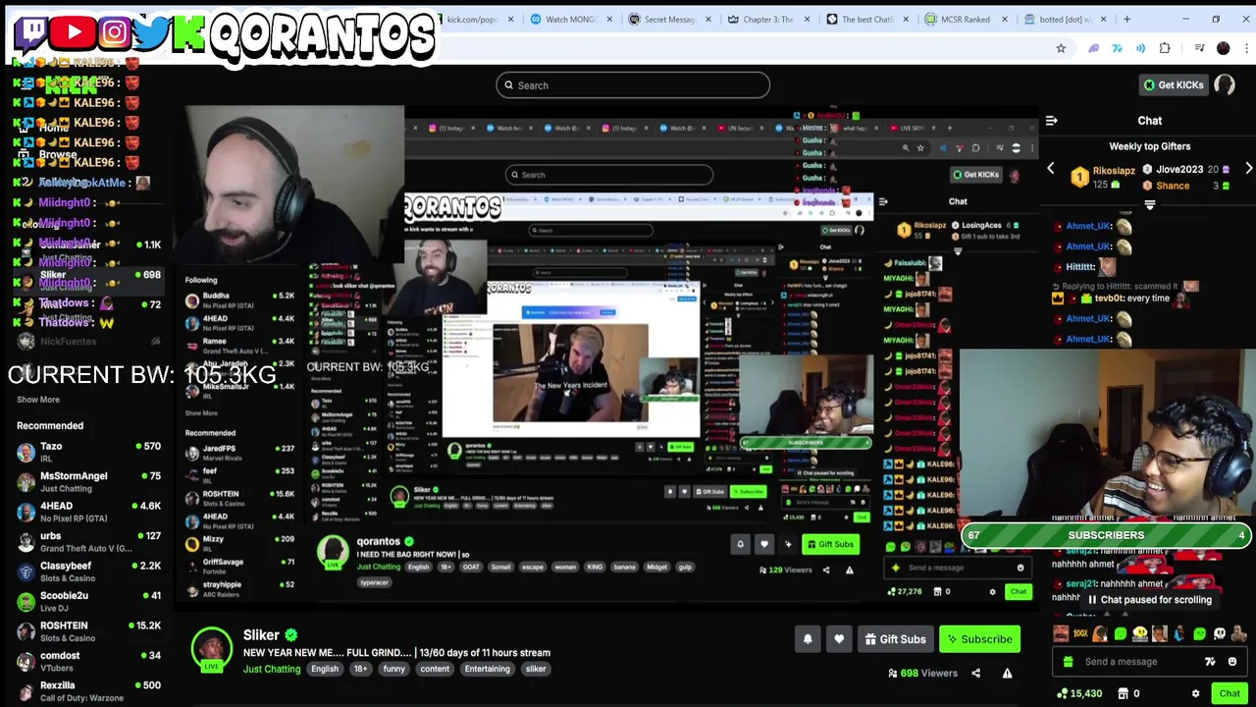Open recommended channel Rexzilla
1256x707 pixels.
[x=88, y=691]
